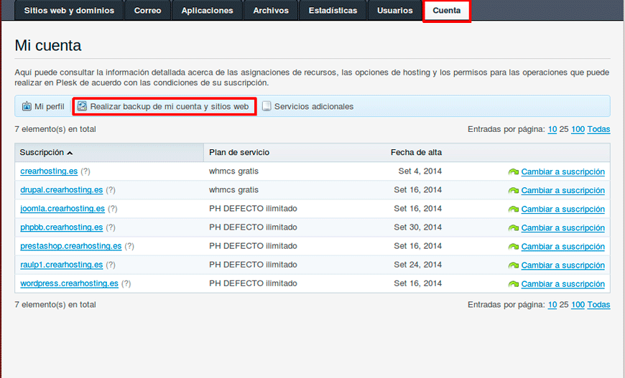Switch to the Estadísticas tab

coord(333,11)
